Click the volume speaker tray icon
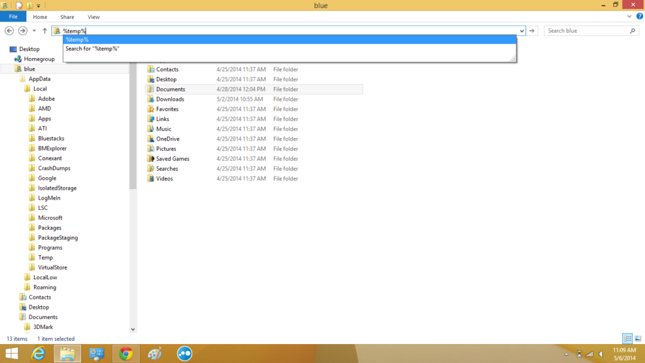 coord(601,354)
